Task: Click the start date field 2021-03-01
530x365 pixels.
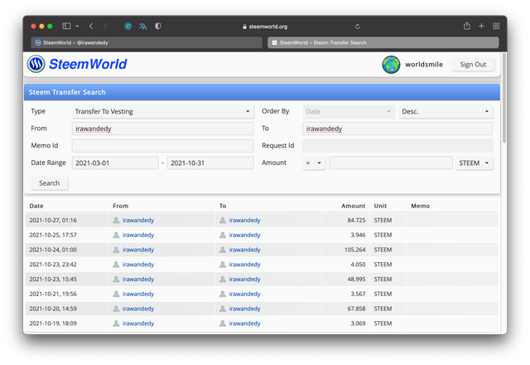Action: click(115, 163)
